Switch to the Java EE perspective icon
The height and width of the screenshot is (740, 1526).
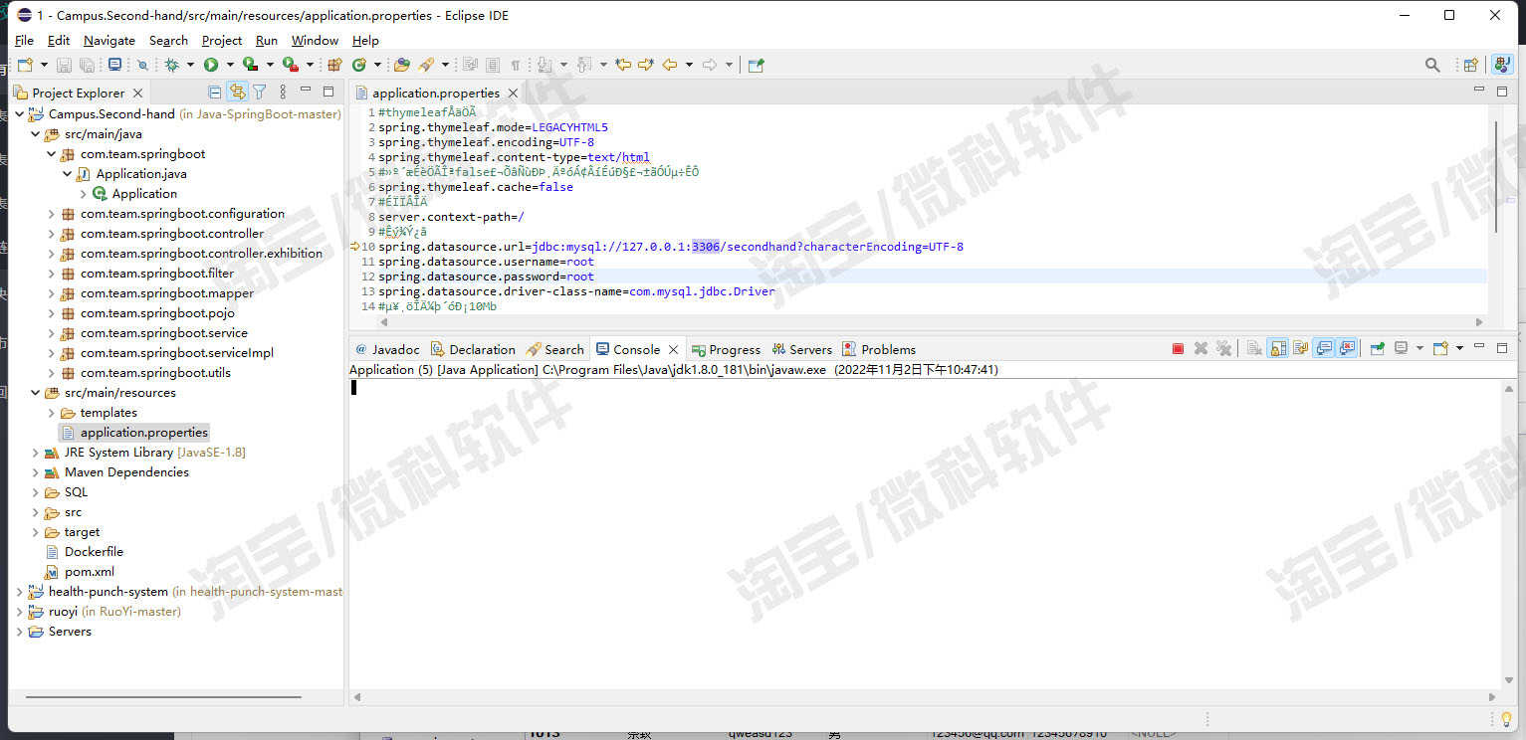pyautogui.click(x=1502, y=65)
